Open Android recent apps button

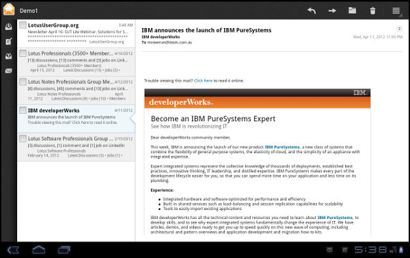coord(64,250)
